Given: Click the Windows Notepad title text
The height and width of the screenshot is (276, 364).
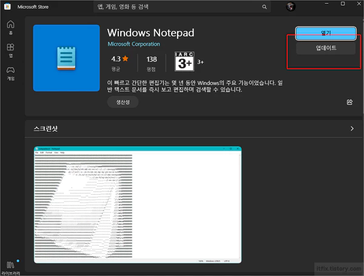Looking at the screenshot, I should pos(150,33).
